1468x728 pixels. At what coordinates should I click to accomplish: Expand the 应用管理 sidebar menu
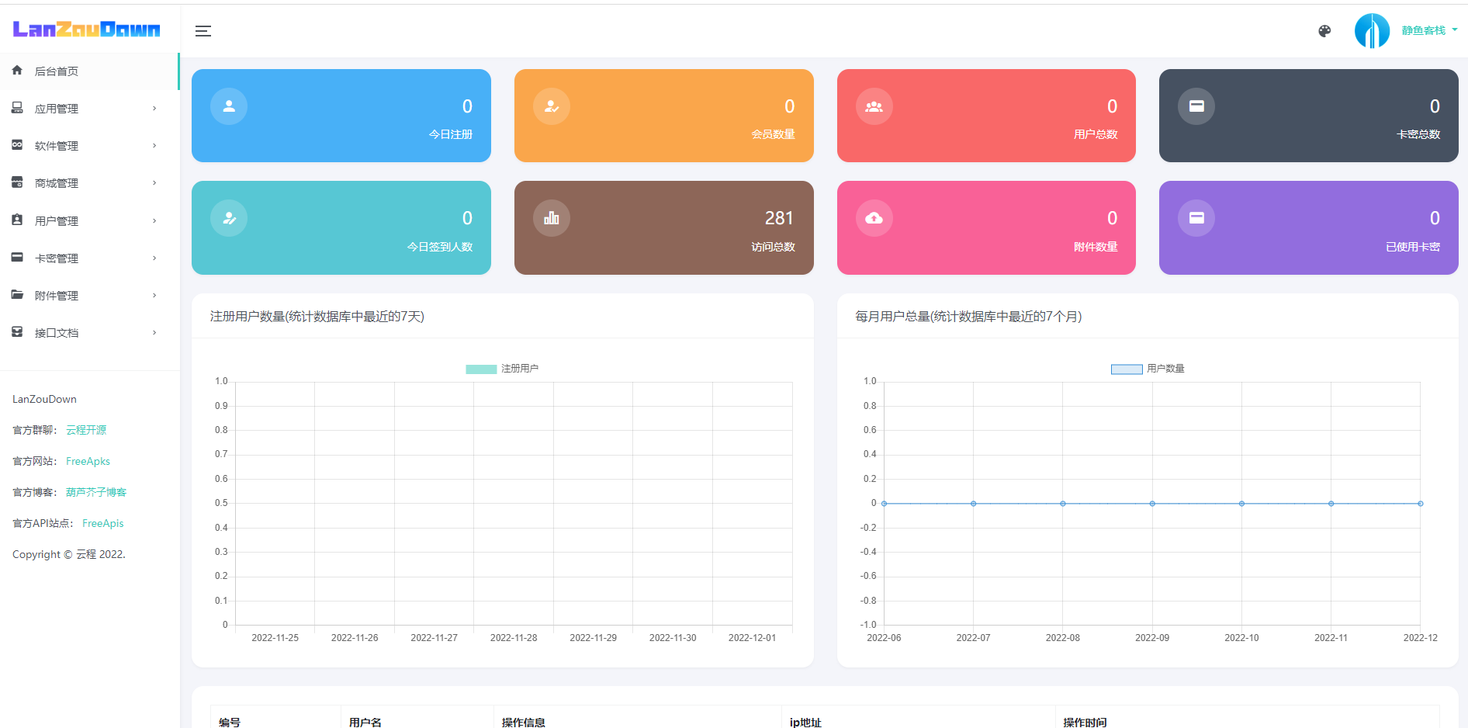coord(57,108)
